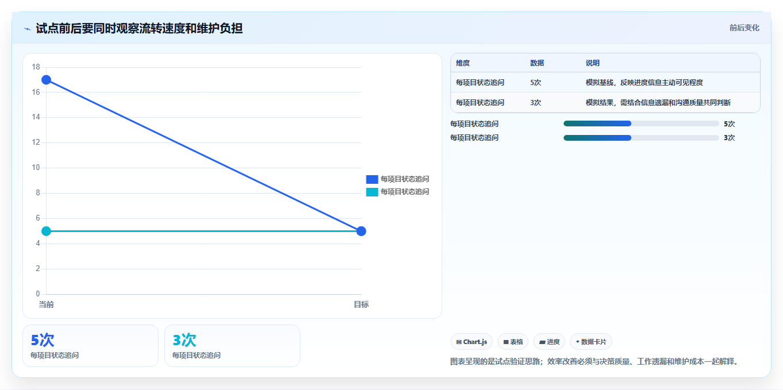Screen dimensions: 783x390
Task: Click the 说明 table header
Action: 593,63
